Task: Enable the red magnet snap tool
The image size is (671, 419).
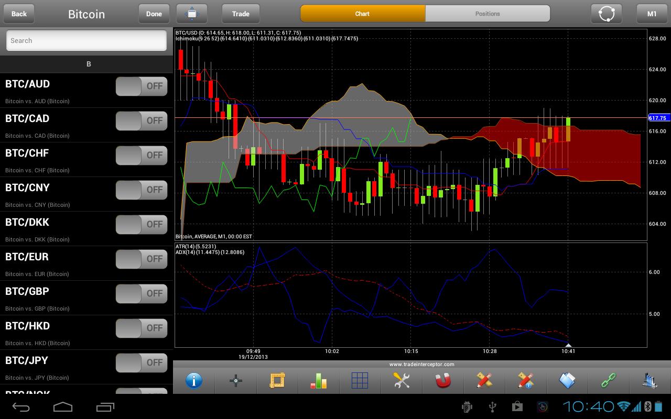Action: pyautogui.click(x=443, y=381)
